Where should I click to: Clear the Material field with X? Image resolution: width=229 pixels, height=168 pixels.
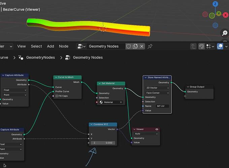tap(121, 102)
